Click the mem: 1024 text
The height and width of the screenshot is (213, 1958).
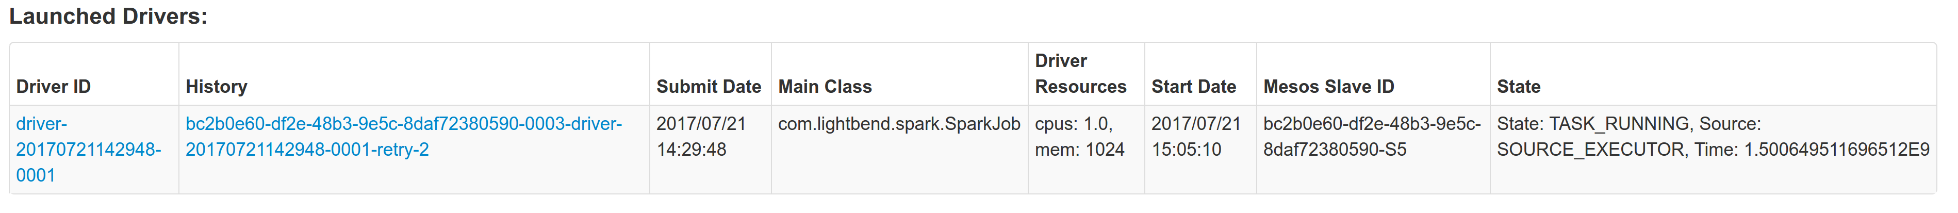click(1079, 150)
